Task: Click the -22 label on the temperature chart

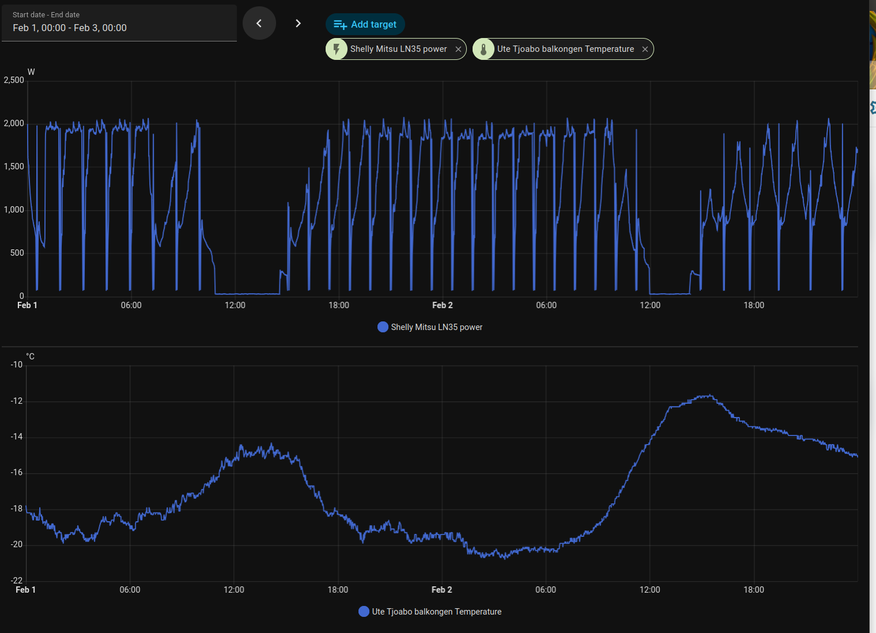Action: (x=17, y=580)
